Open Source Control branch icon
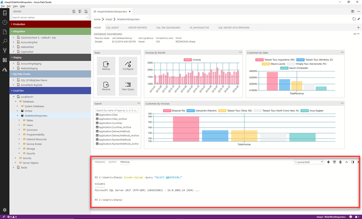This screenshot has height=219, width=362. pyautogui.click(x=5, y=51)
